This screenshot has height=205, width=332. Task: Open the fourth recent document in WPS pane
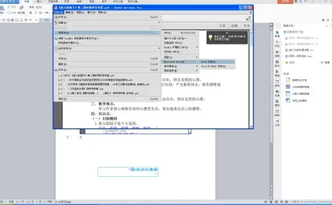(x=299, y=56)
